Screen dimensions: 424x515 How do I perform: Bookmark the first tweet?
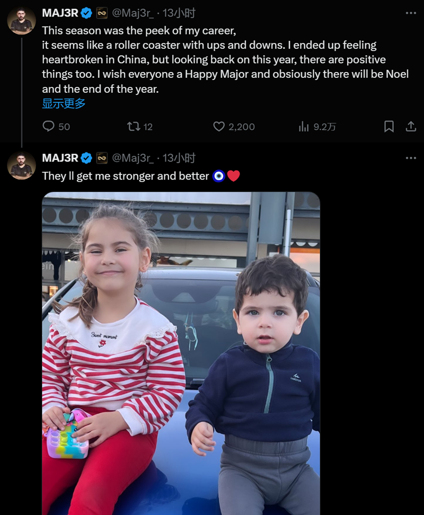pyautogui.click(x=388, y=126)
